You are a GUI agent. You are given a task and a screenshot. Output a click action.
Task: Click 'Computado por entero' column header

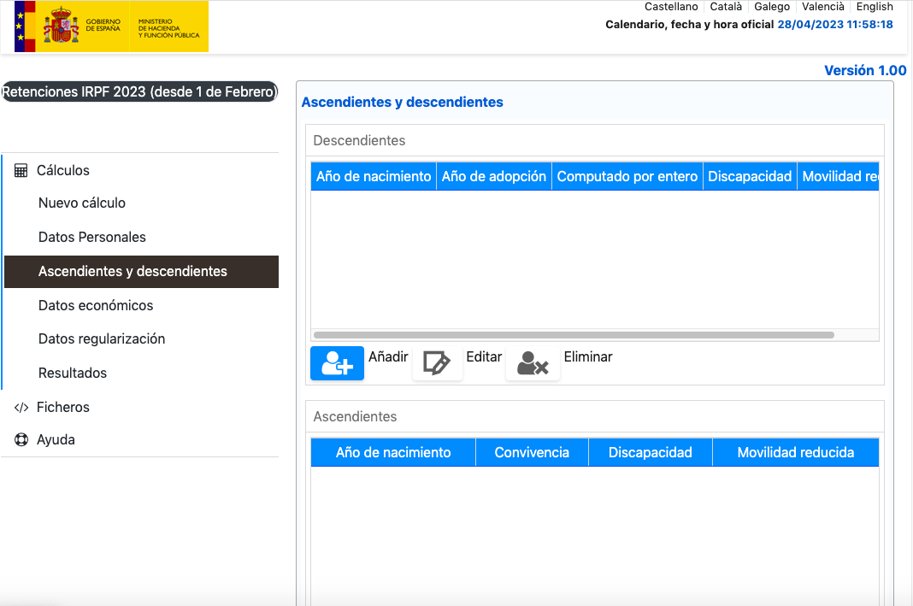627,176
